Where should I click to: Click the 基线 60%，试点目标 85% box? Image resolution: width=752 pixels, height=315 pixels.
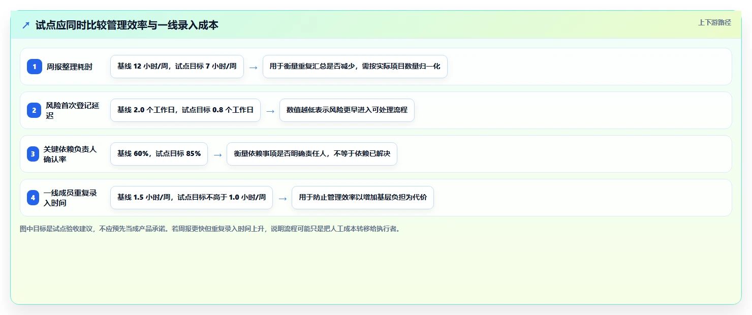click(x=159, y=154)
